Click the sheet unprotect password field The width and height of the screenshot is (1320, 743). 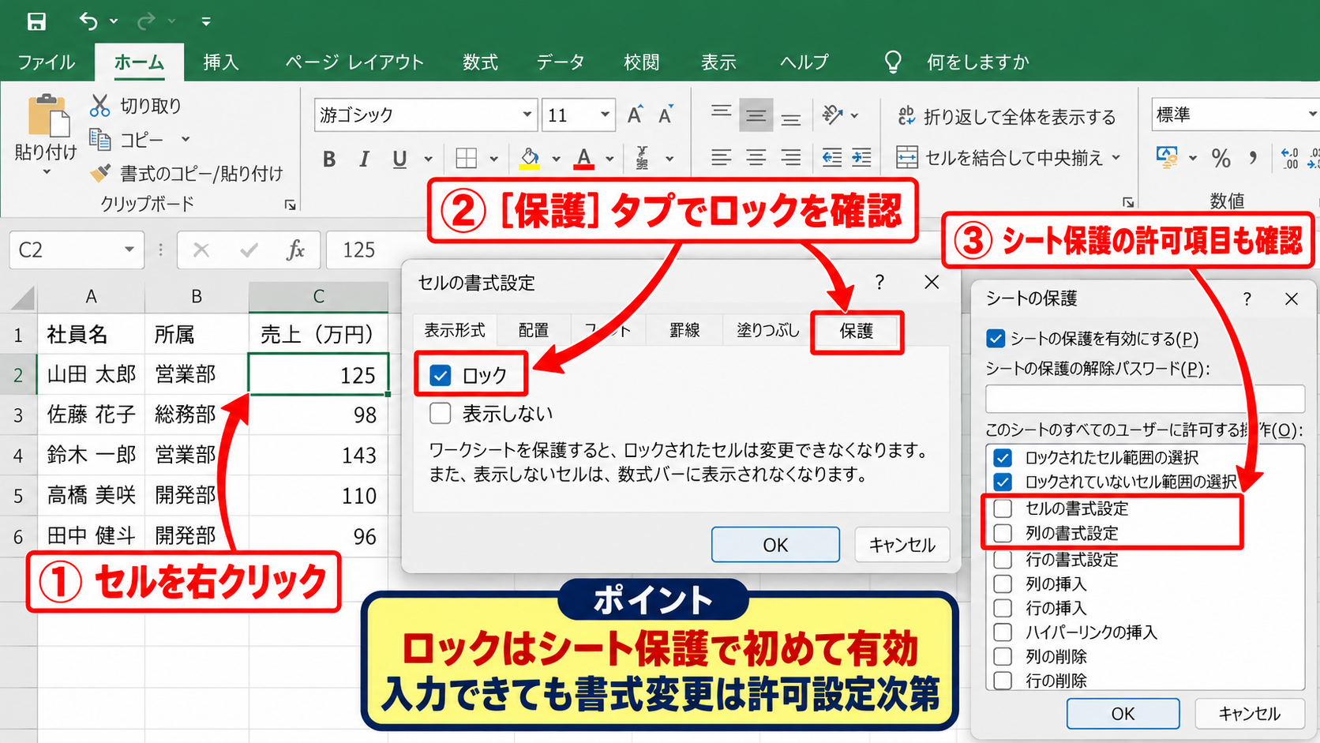pyautogui.click(x=1145, y=399)
